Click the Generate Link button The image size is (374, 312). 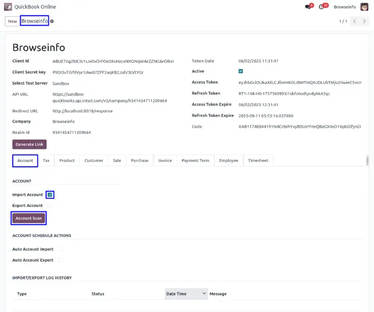(29, 144)
